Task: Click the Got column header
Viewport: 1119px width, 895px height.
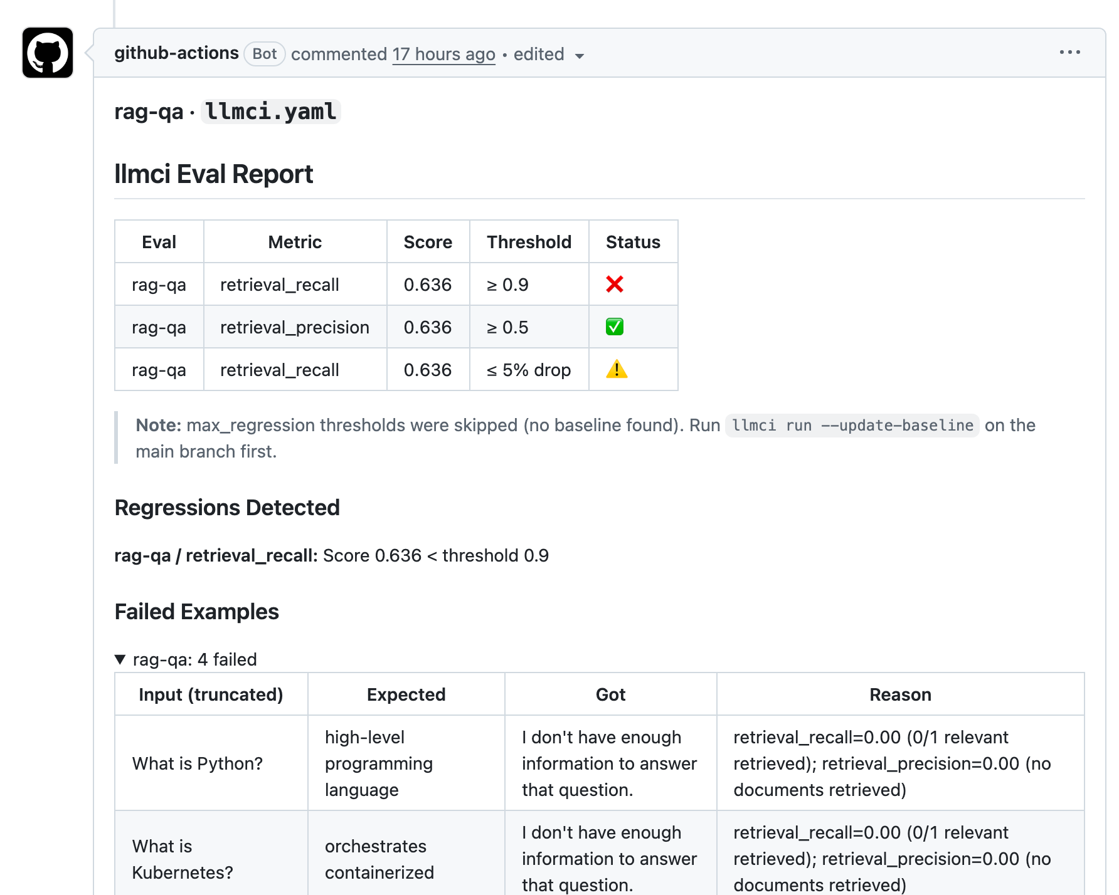Action: 610,694
